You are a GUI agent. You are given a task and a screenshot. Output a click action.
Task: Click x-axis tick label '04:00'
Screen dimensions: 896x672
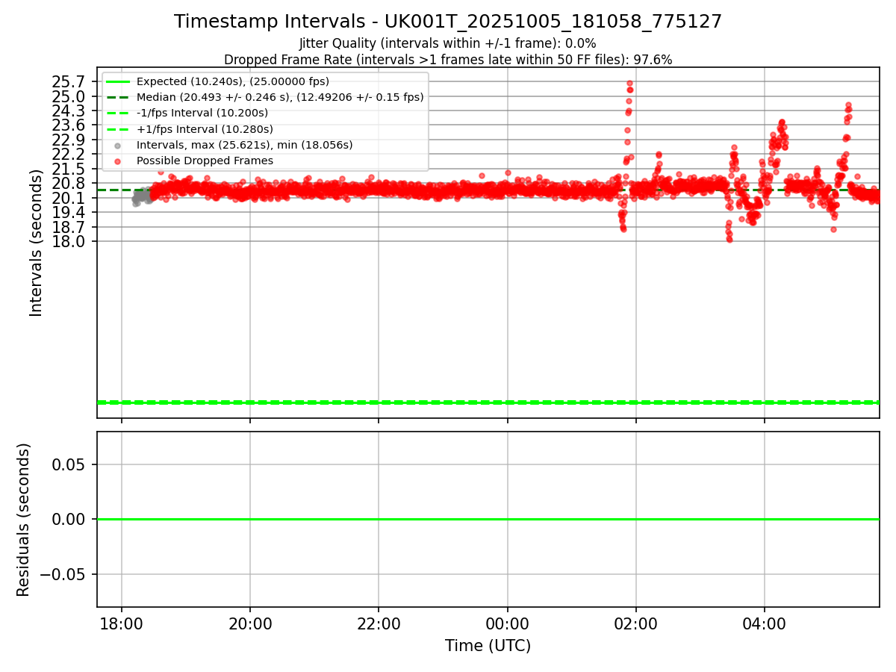pyautogui.click(x=765, y=623)
